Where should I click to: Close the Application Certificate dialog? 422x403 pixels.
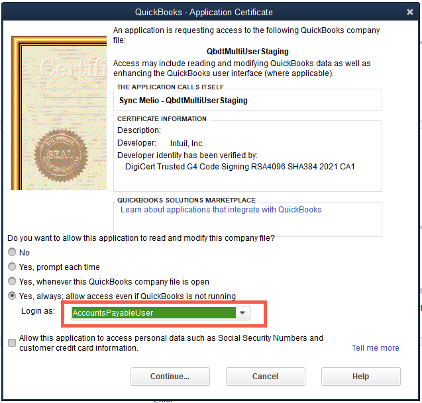pos(410,12)
